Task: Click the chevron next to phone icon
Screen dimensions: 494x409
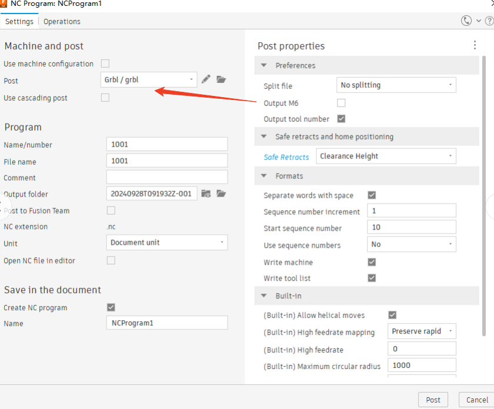Action: tap(479, 21)
